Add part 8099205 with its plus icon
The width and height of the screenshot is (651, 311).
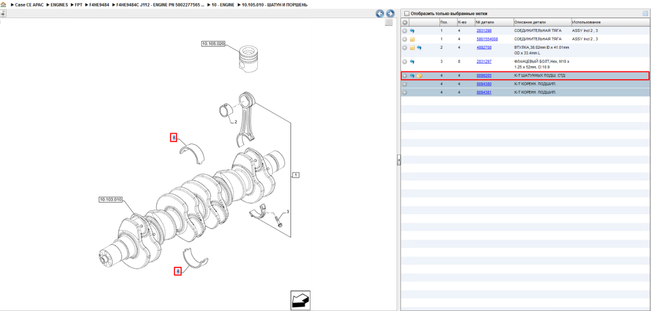click(405, 76)
